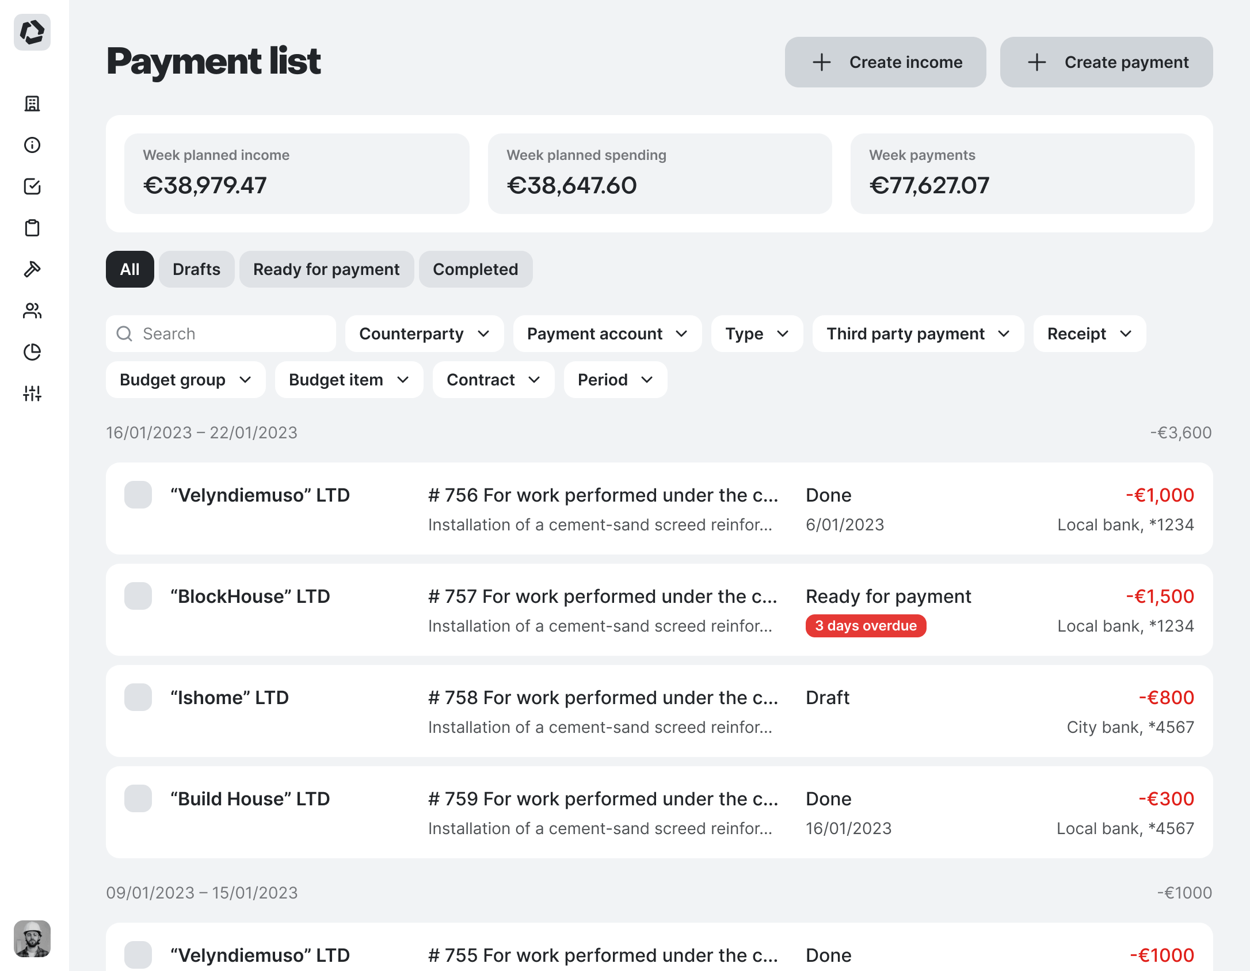1250x971 pixels.
Task: Open the info circle sidebar icon
Action: click(32, 145)
